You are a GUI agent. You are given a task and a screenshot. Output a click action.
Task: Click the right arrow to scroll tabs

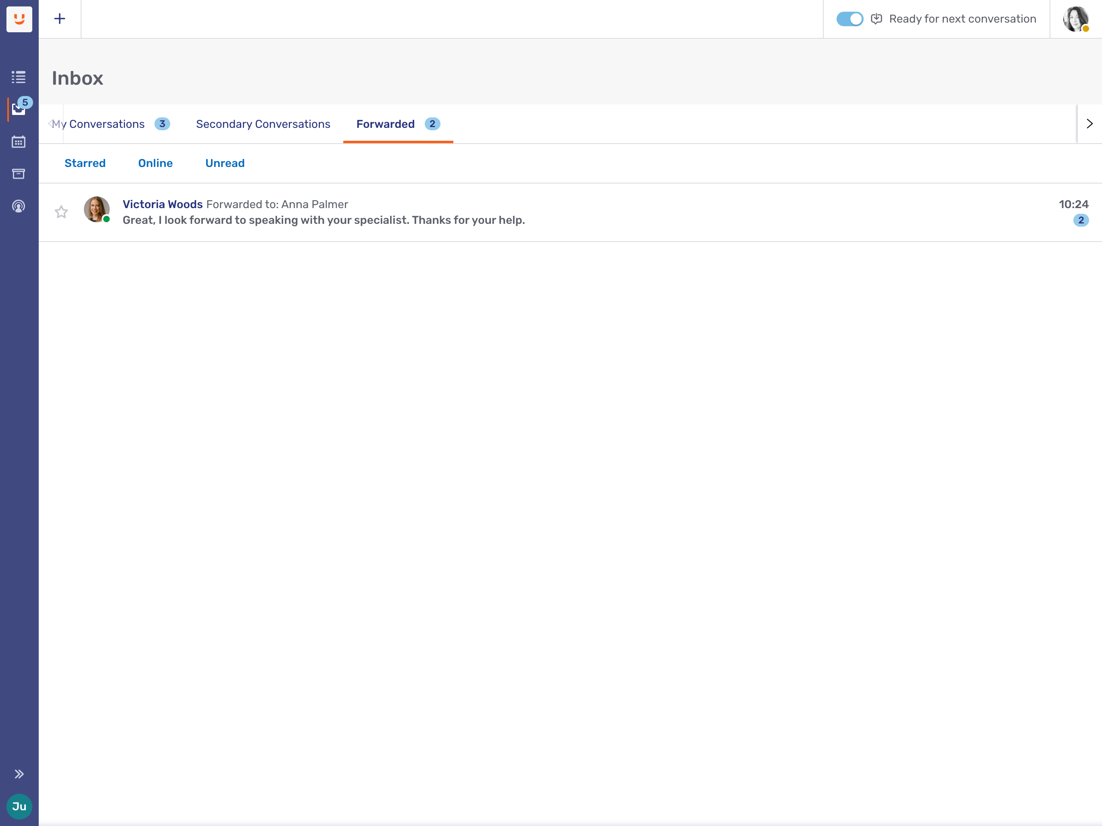point(1089,123)
